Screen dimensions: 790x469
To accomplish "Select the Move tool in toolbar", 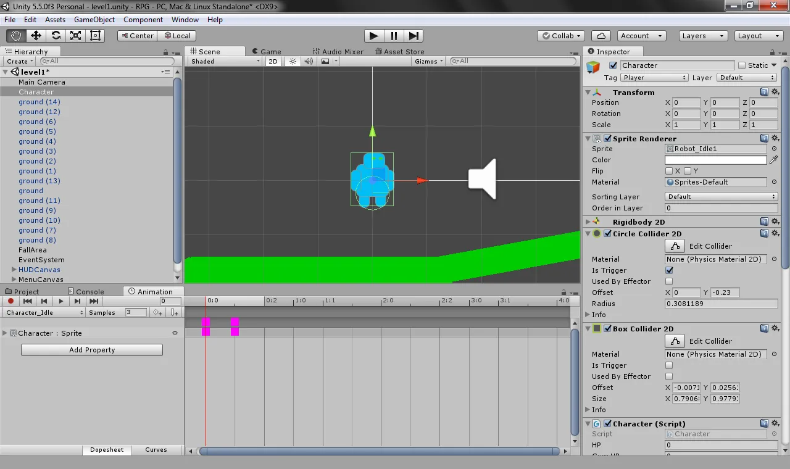I will (36, 36).
